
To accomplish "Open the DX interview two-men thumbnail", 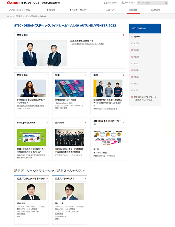I will tap(42, 53).
